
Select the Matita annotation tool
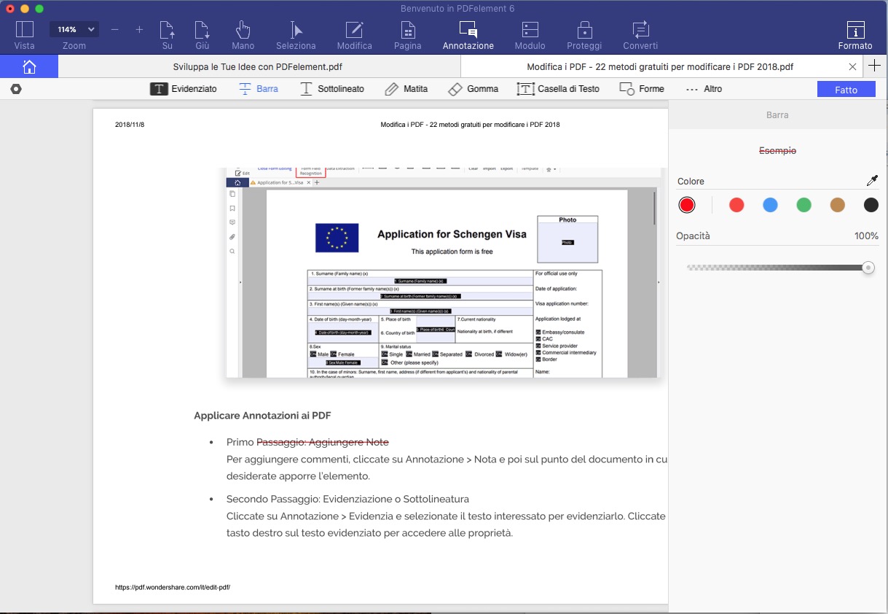tap(406, 88)
